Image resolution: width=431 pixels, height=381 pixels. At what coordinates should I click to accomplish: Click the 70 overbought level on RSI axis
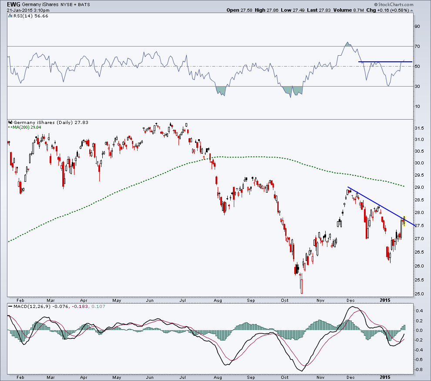tap(417, 47)
